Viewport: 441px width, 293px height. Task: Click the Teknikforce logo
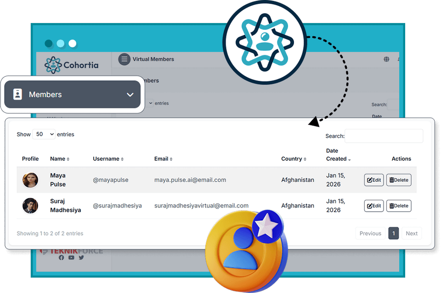[x=72, y=251]
